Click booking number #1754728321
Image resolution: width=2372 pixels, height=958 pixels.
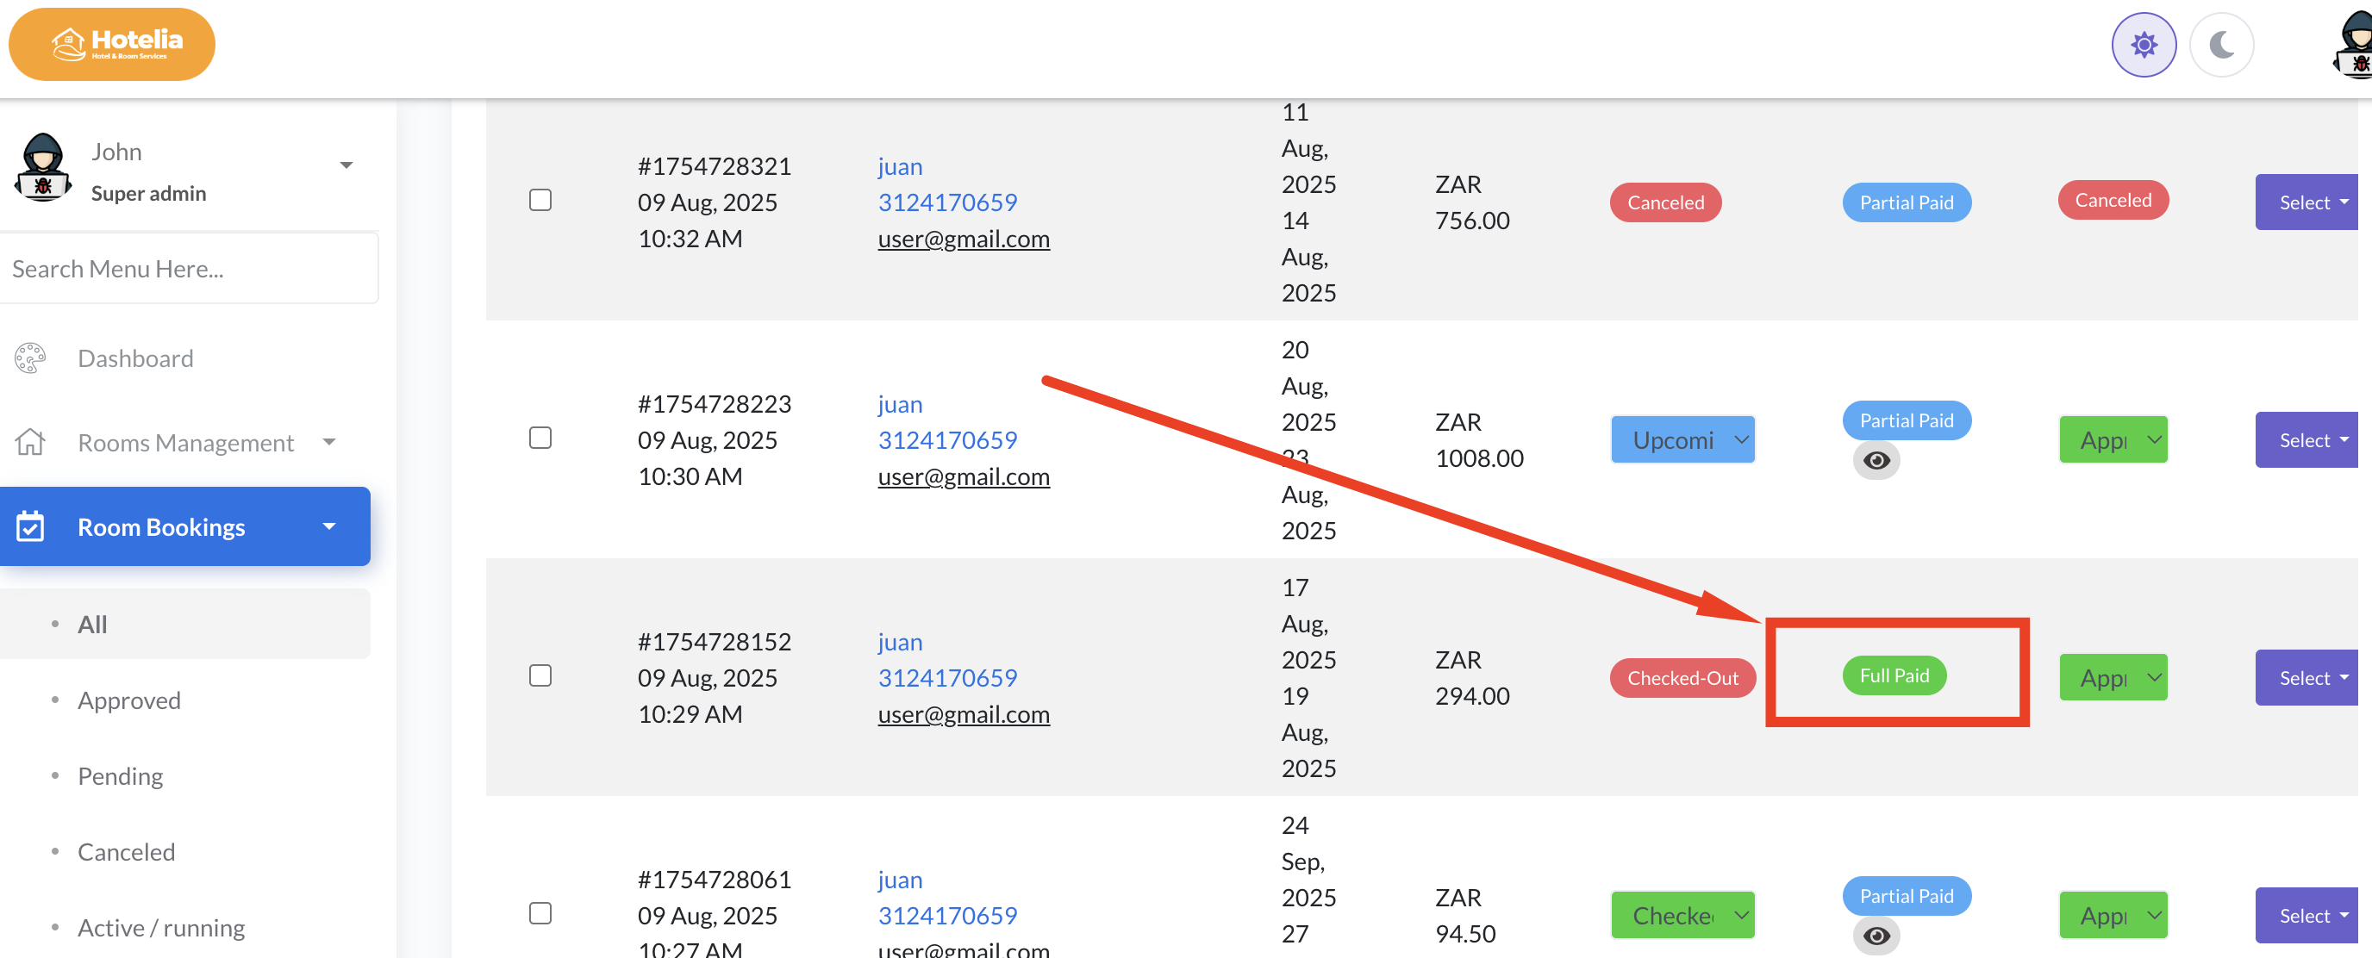(715, 166)
